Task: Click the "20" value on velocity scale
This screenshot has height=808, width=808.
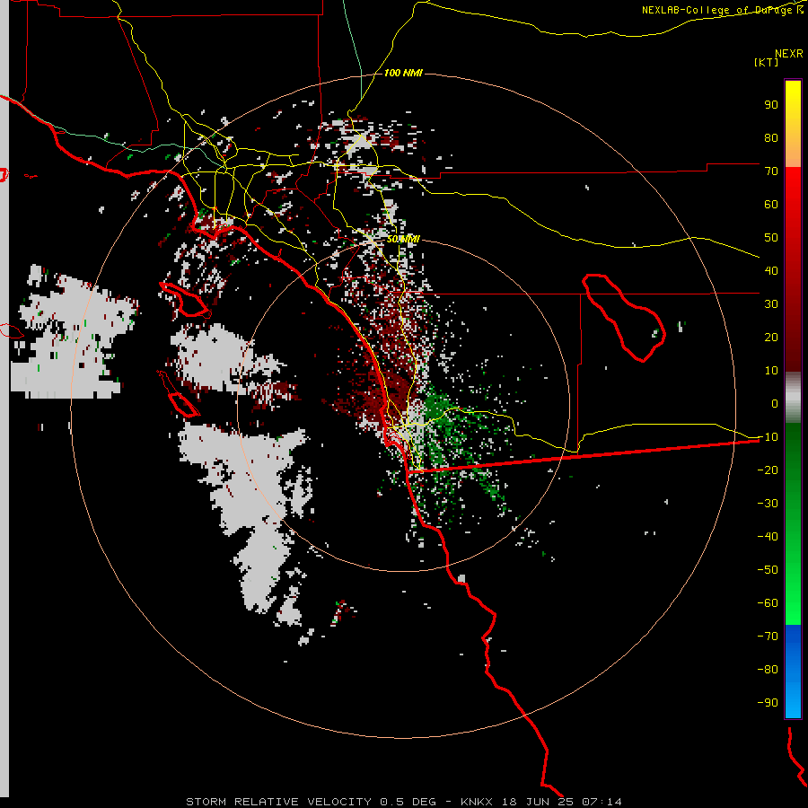Action: coord(771,337)
